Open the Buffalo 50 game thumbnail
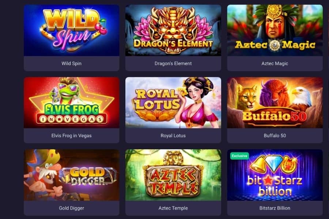The height and width of the screenshot is (219, 329). 275,103
